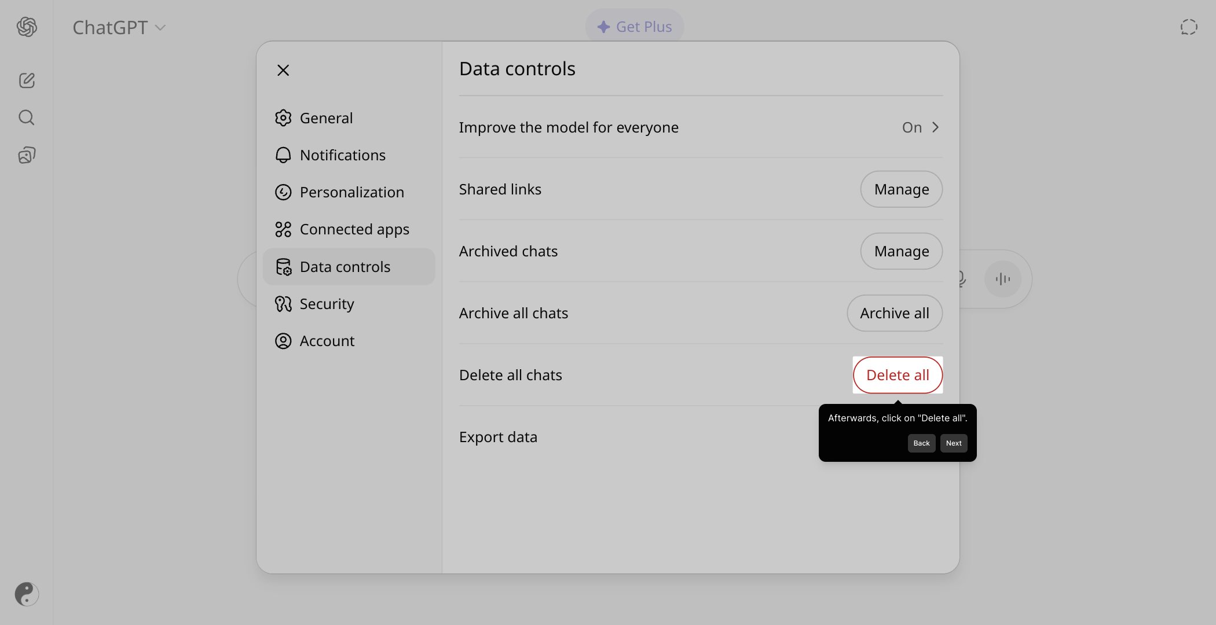Switch to the Notifications tab

(349, 155)
